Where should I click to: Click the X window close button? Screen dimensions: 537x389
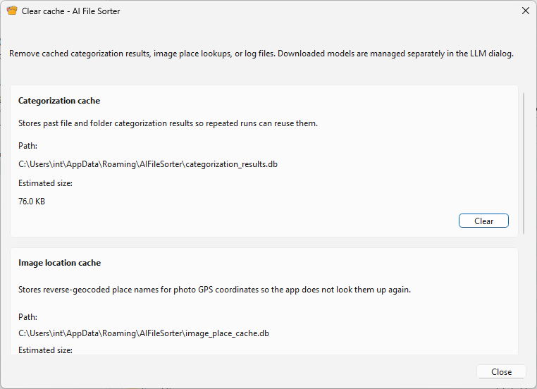[x=525, y=11]
